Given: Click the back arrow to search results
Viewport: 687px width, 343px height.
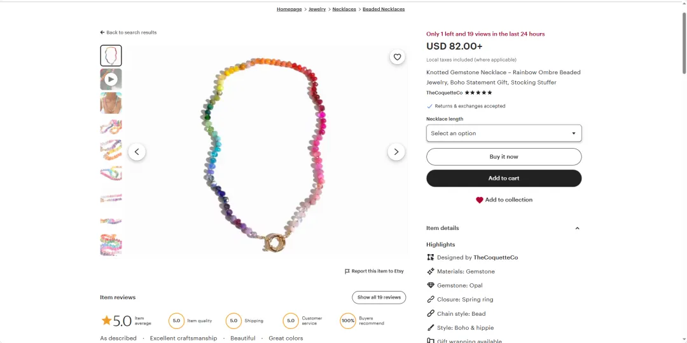Looking at the screenshot, I should [x=102, y=32].
